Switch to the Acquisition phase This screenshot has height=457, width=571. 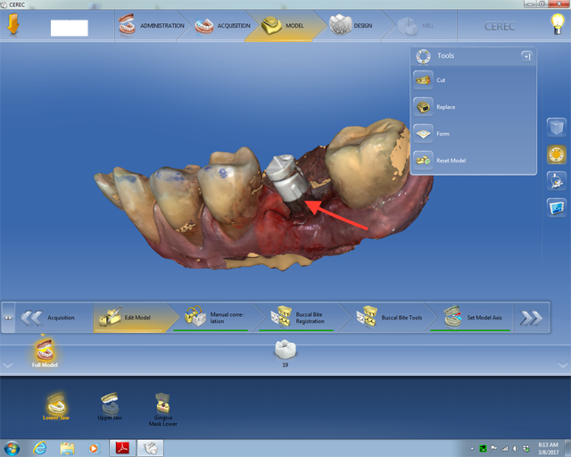tap(222, 26)
